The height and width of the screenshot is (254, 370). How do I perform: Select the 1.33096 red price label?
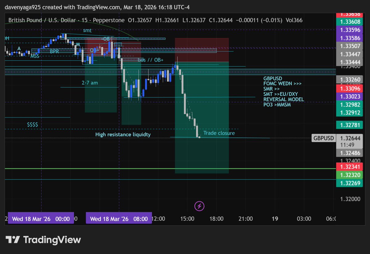click(x=350, y=88)
